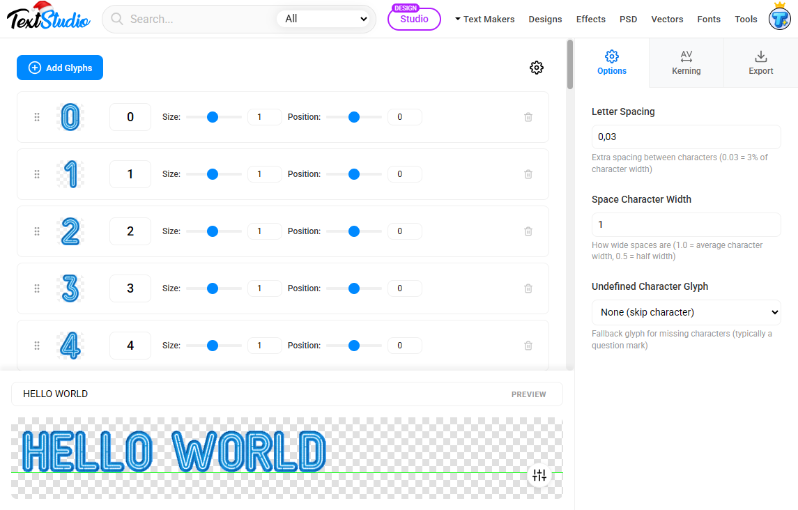Click the drag handle next to glyph "2"
This screenshot has width=798, height=510.
pyautogui.click(x=37, y=231)
